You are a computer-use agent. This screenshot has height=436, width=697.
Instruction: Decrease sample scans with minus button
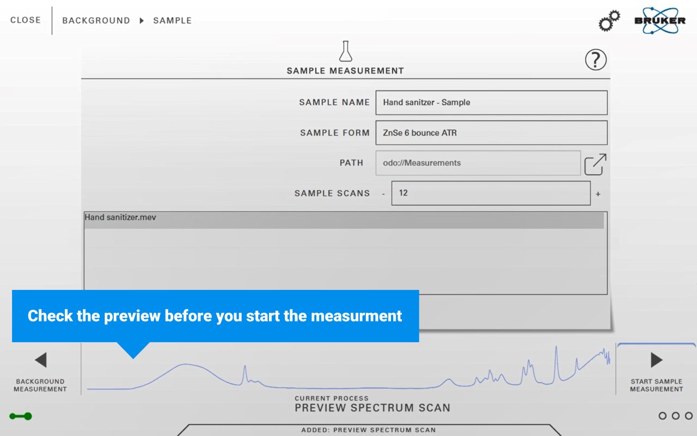(x=383, y=194)
